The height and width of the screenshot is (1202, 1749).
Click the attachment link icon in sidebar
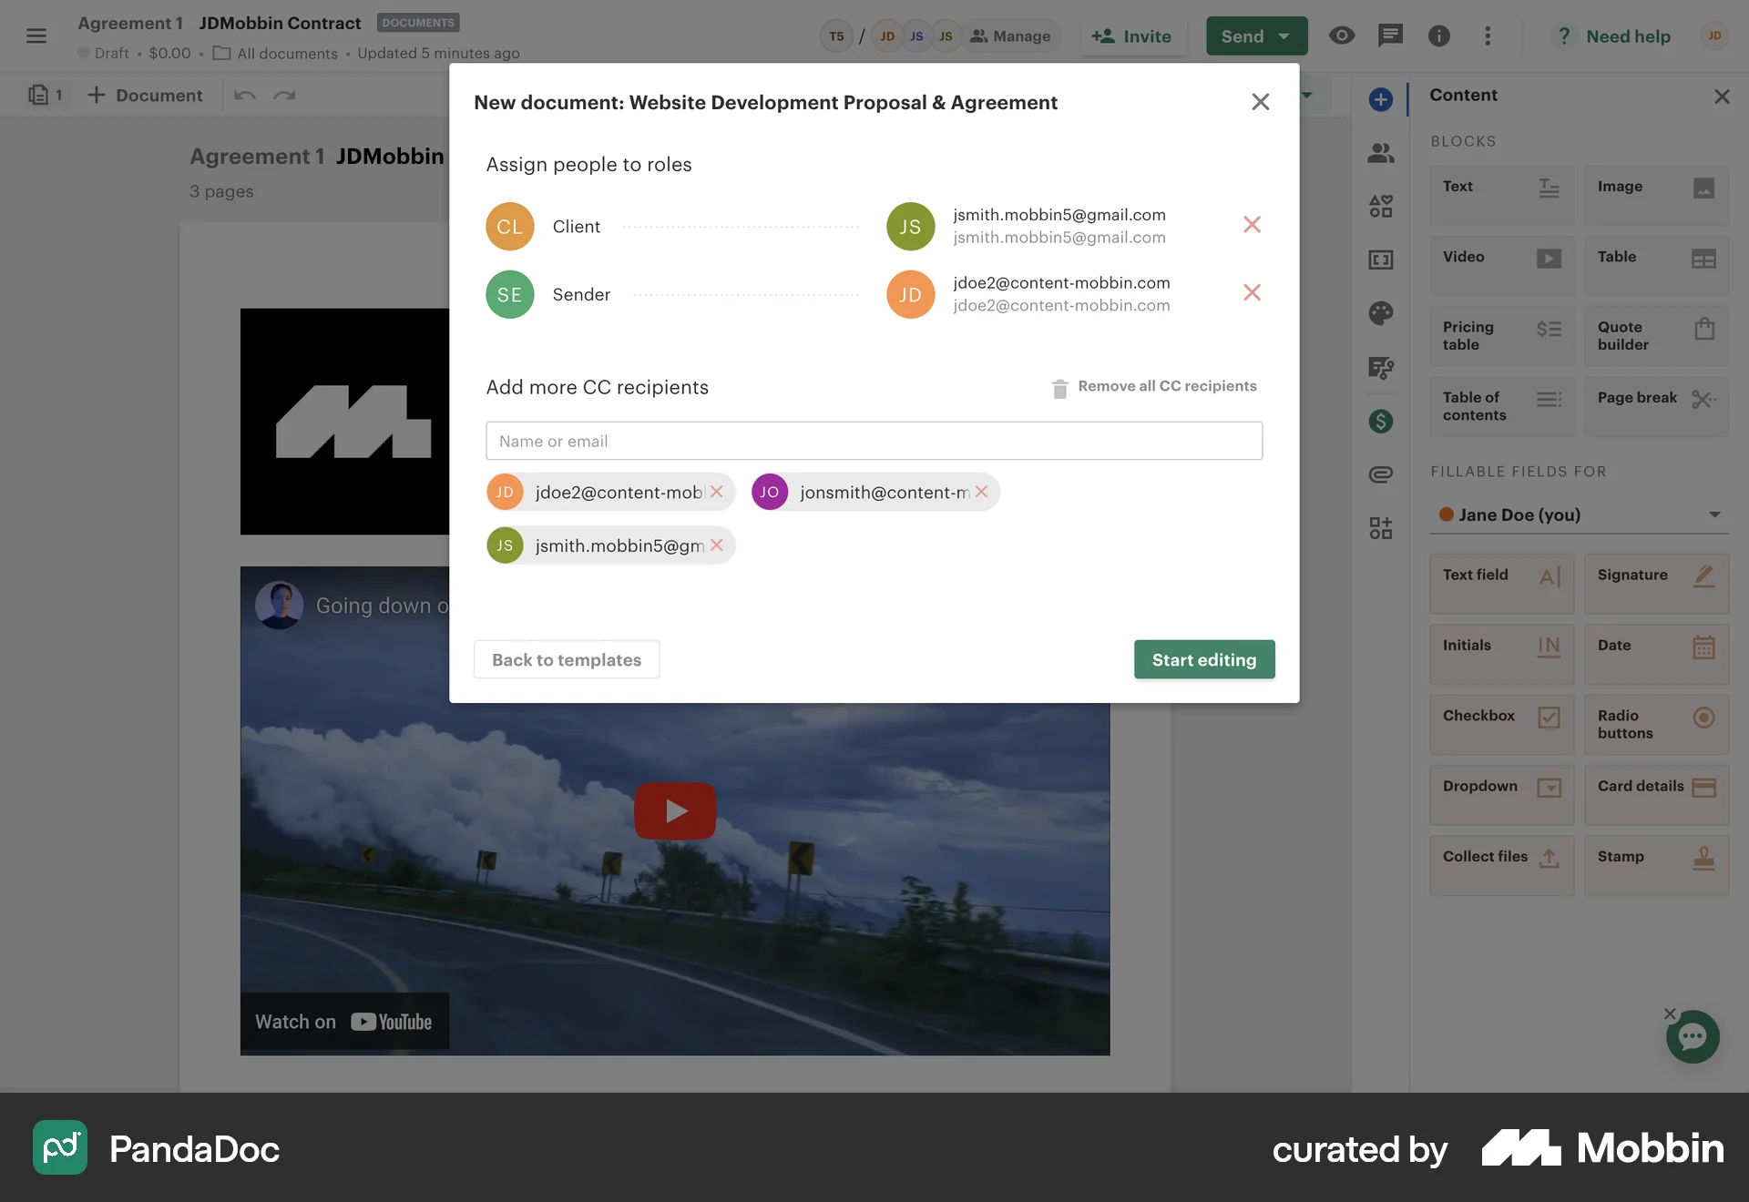tap(1381, 474)
